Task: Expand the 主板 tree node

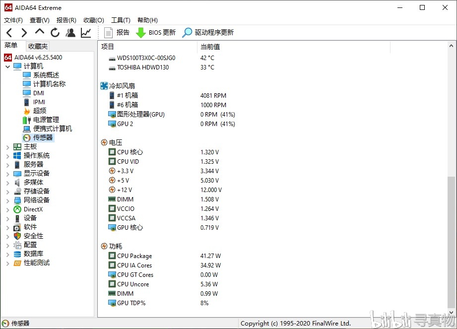Action: coord(7,147)
